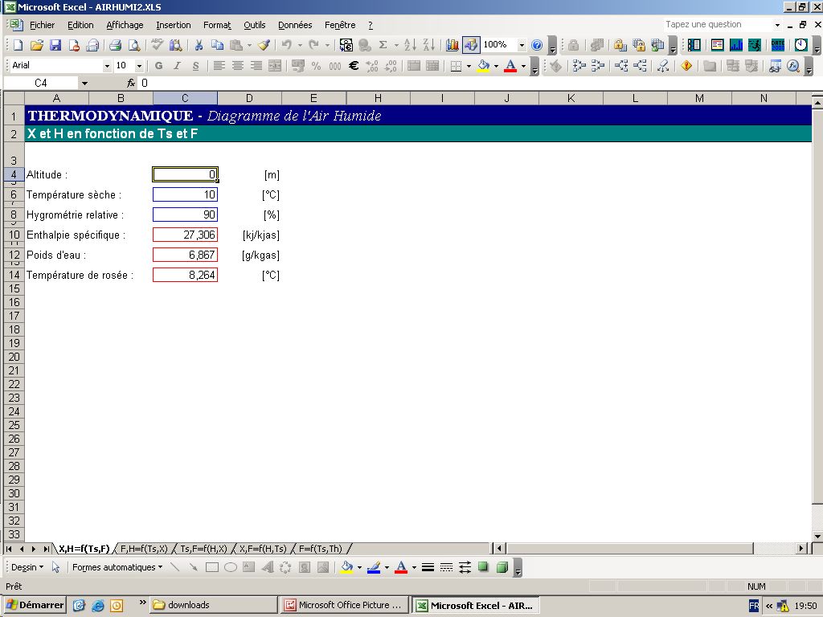Select the drawing pointer arrow tool
The height and width of the screenshot is (617, 823).
tap(55, 567)
